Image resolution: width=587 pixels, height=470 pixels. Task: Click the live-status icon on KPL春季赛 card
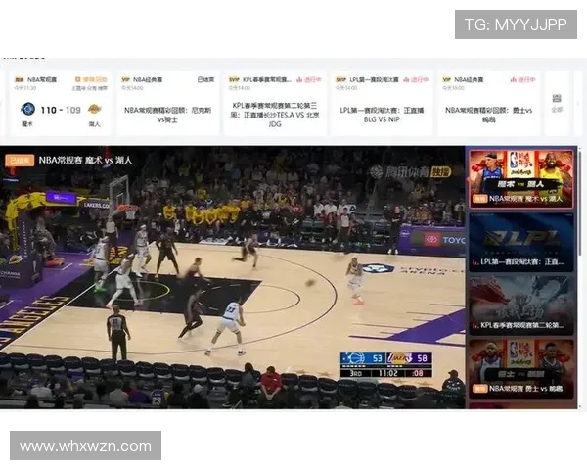point(299,80)
